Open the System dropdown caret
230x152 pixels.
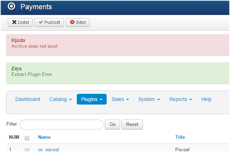(159, 100)
